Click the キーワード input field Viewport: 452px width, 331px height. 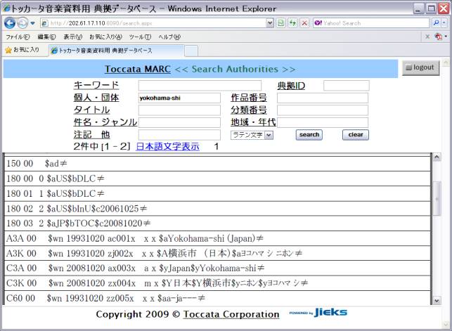(200, 86)
